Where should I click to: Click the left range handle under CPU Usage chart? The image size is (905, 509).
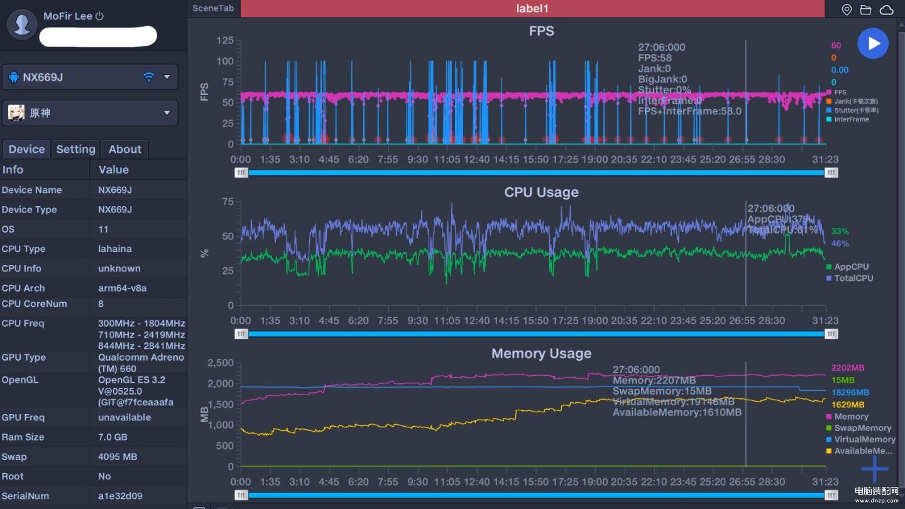point(241,334)
